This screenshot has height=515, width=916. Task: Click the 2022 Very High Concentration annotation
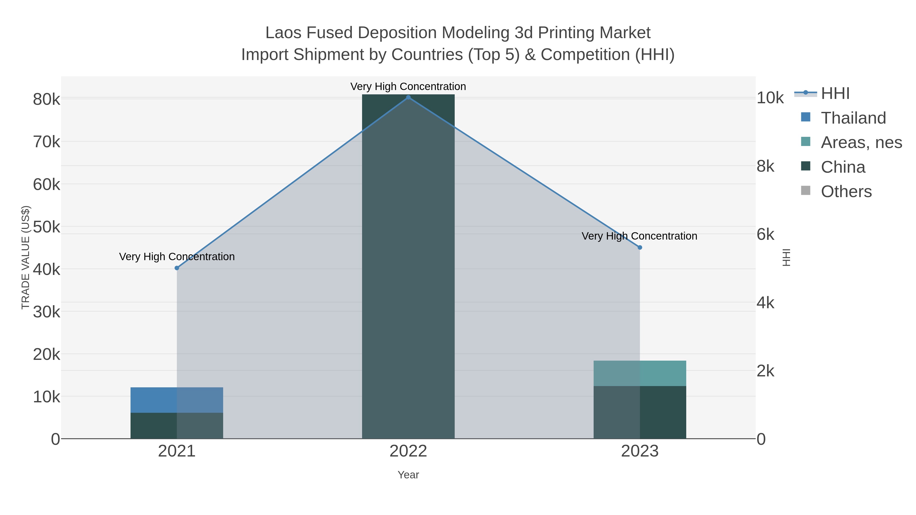click(x=408, y=86)
